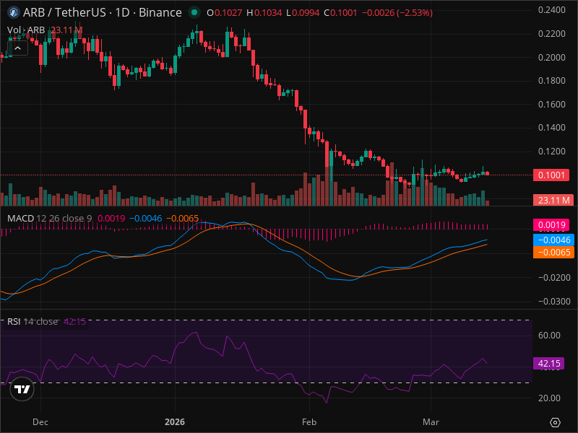This screenshot has width=578, height=433.
Task: Click the ARB / TetherUS symbol title
Action: pos(102,13)
